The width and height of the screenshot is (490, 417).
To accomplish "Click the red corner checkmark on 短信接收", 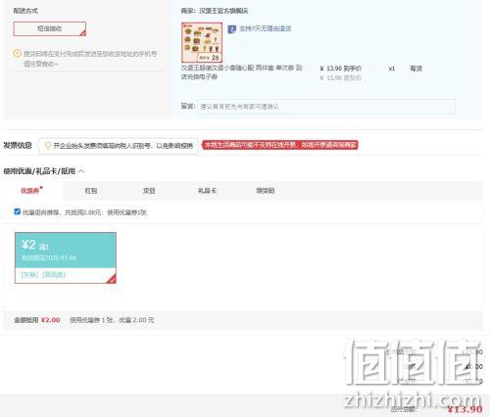I will coord(83,32).
